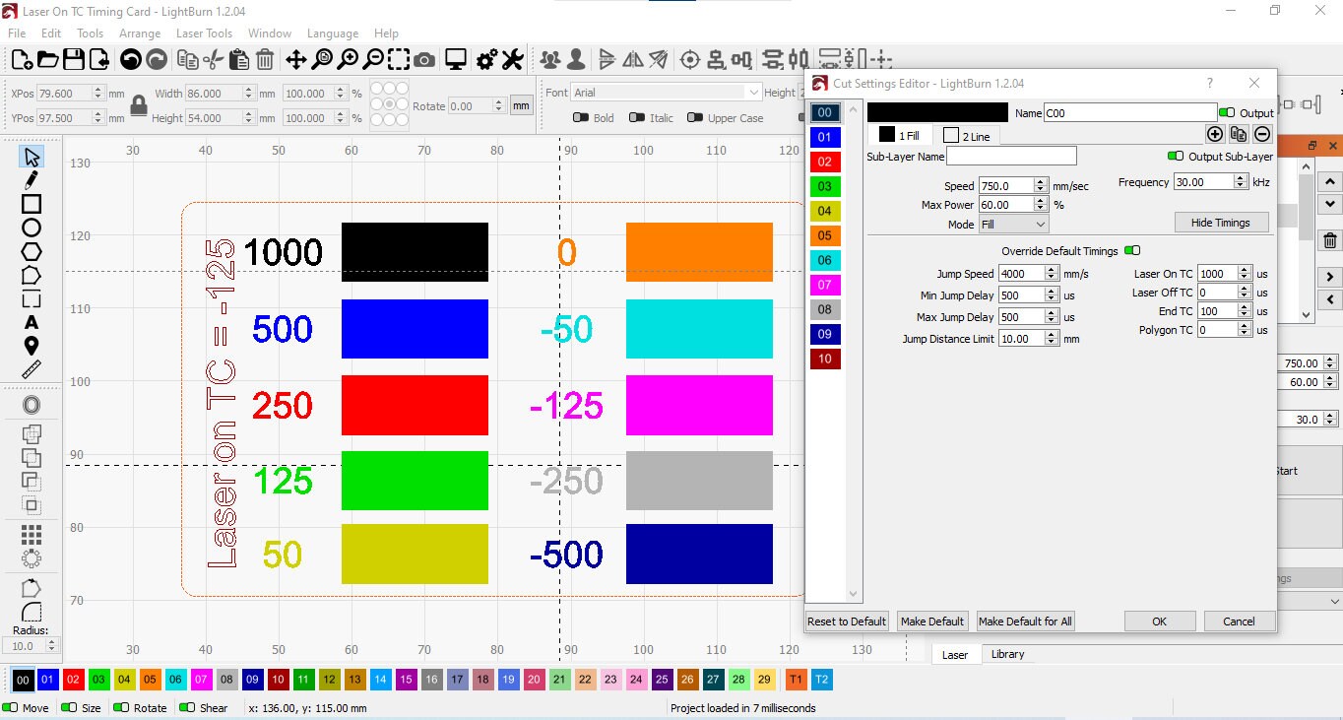Switch to the Library tab
Image resolution: width=1343 pixels, height=720 pixels.
[1007, 654]
